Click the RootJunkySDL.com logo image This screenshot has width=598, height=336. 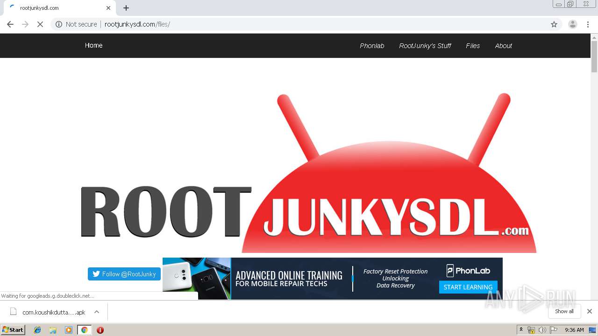[x=308, y=173]
